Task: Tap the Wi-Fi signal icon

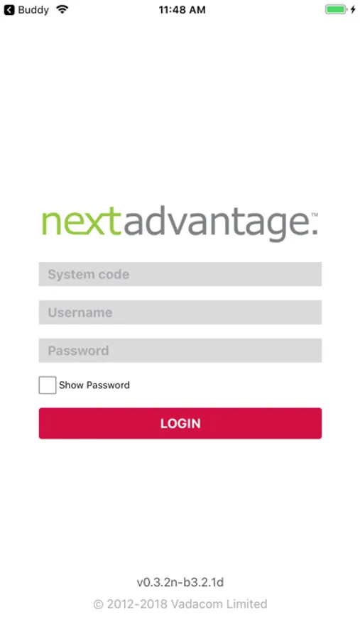Action: pos(62,9)
